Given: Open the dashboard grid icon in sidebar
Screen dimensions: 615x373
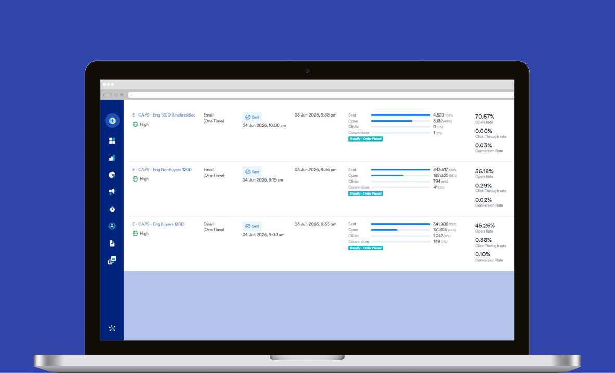Looking at the screenshot, I should pyautogui.click(x=112, y=140).
